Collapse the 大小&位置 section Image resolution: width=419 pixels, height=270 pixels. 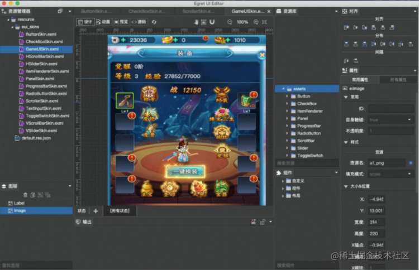click(346, 186)
